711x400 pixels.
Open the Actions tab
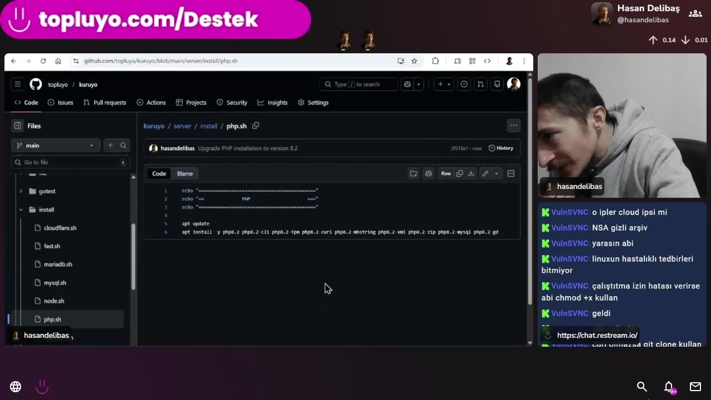click(151, 103)
